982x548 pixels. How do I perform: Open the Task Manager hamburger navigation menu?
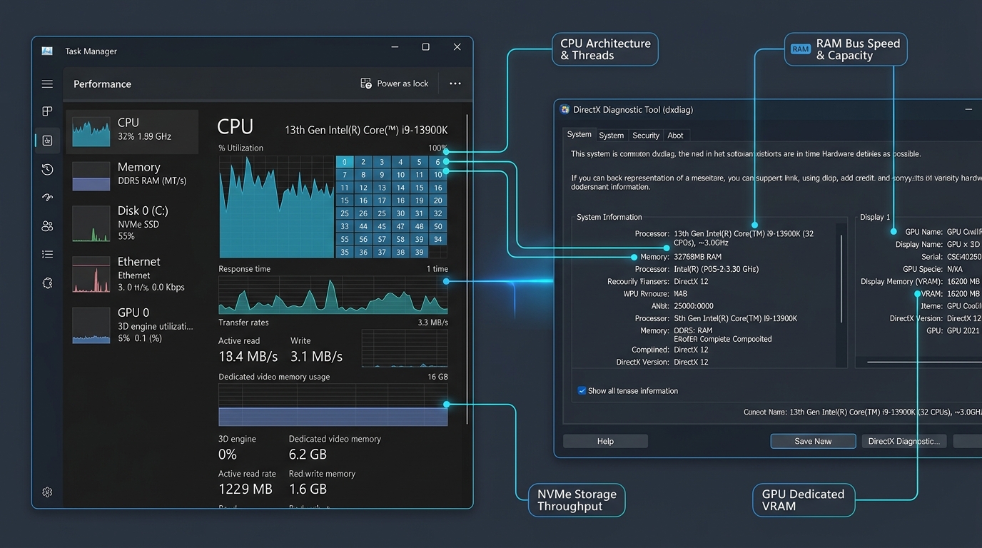pos(47,84)
